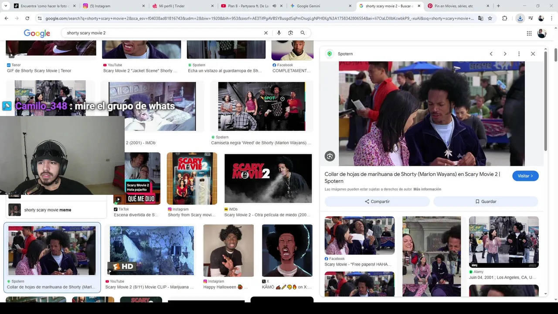The height and width of the screenshot is (314, 558).
Task: Select the highlighted Spotern 'Collar de hojas' result
Action: [52, 257]
